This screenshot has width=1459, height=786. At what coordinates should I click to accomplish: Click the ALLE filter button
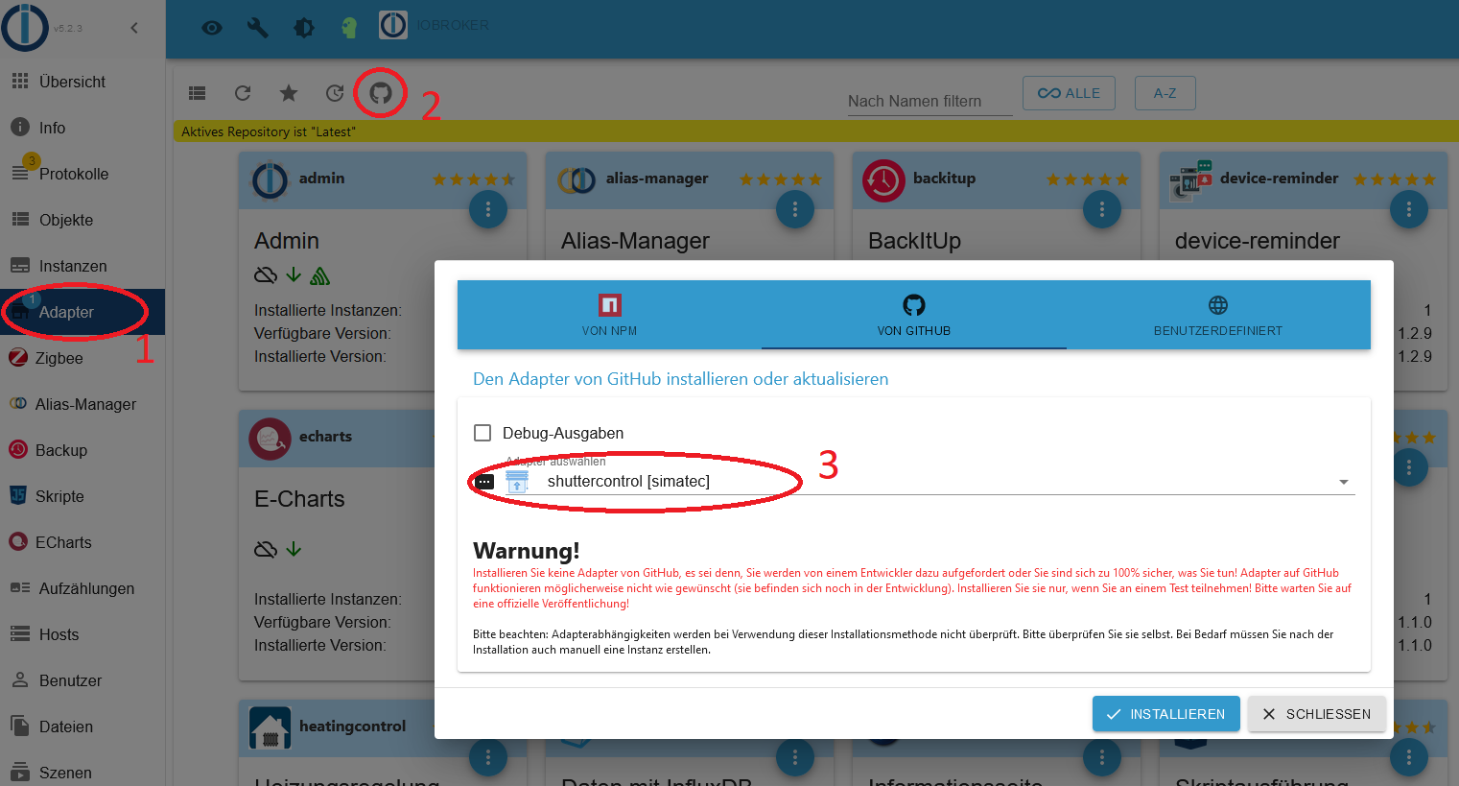(x=1069, y=93)
